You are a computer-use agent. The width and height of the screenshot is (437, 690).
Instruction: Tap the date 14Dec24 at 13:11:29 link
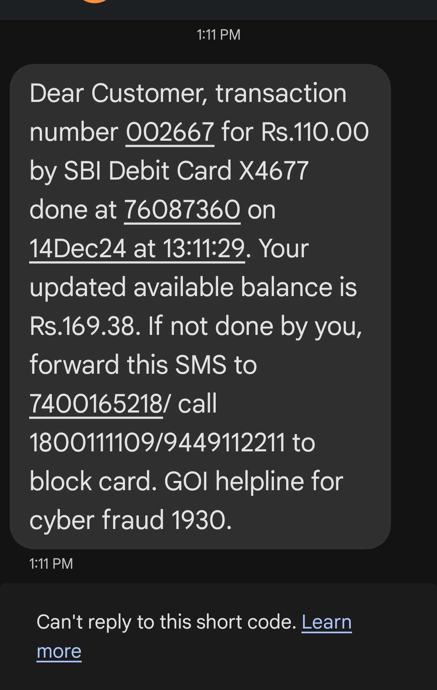pyautogui.click(x=137, y=248)
